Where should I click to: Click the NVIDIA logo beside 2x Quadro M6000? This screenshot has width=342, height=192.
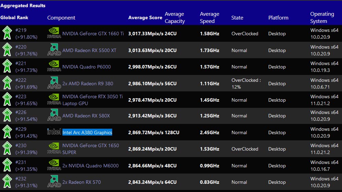tap(54, 165)
